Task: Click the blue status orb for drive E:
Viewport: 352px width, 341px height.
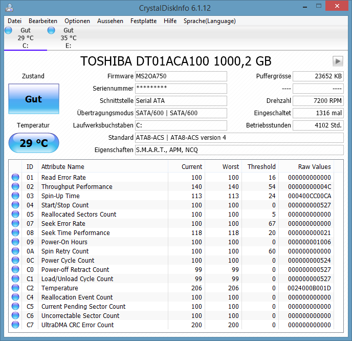Action: [x=51, y=30]
